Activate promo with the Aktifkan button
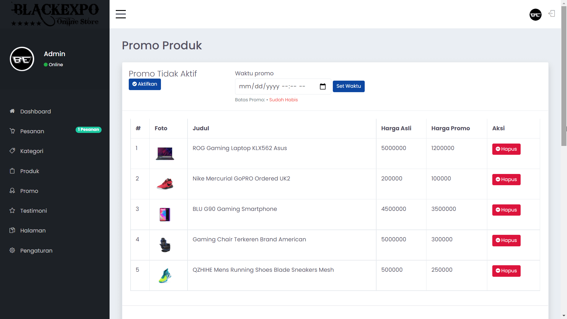Screen dimensions: 567x319 coord(144,84)
